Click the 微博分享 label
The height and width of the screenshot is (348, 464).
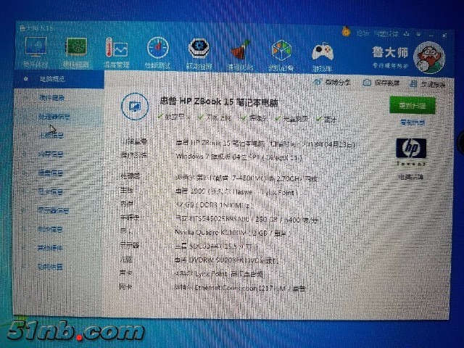tap(338, 82)
